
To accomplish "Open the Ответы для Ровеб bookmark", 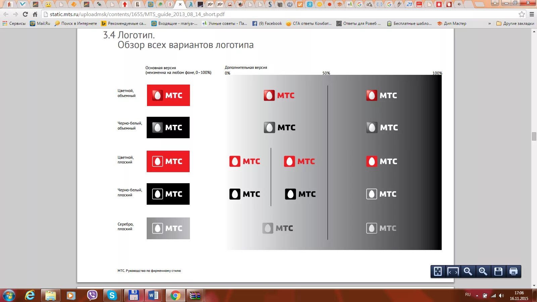I will coord(359,23).
